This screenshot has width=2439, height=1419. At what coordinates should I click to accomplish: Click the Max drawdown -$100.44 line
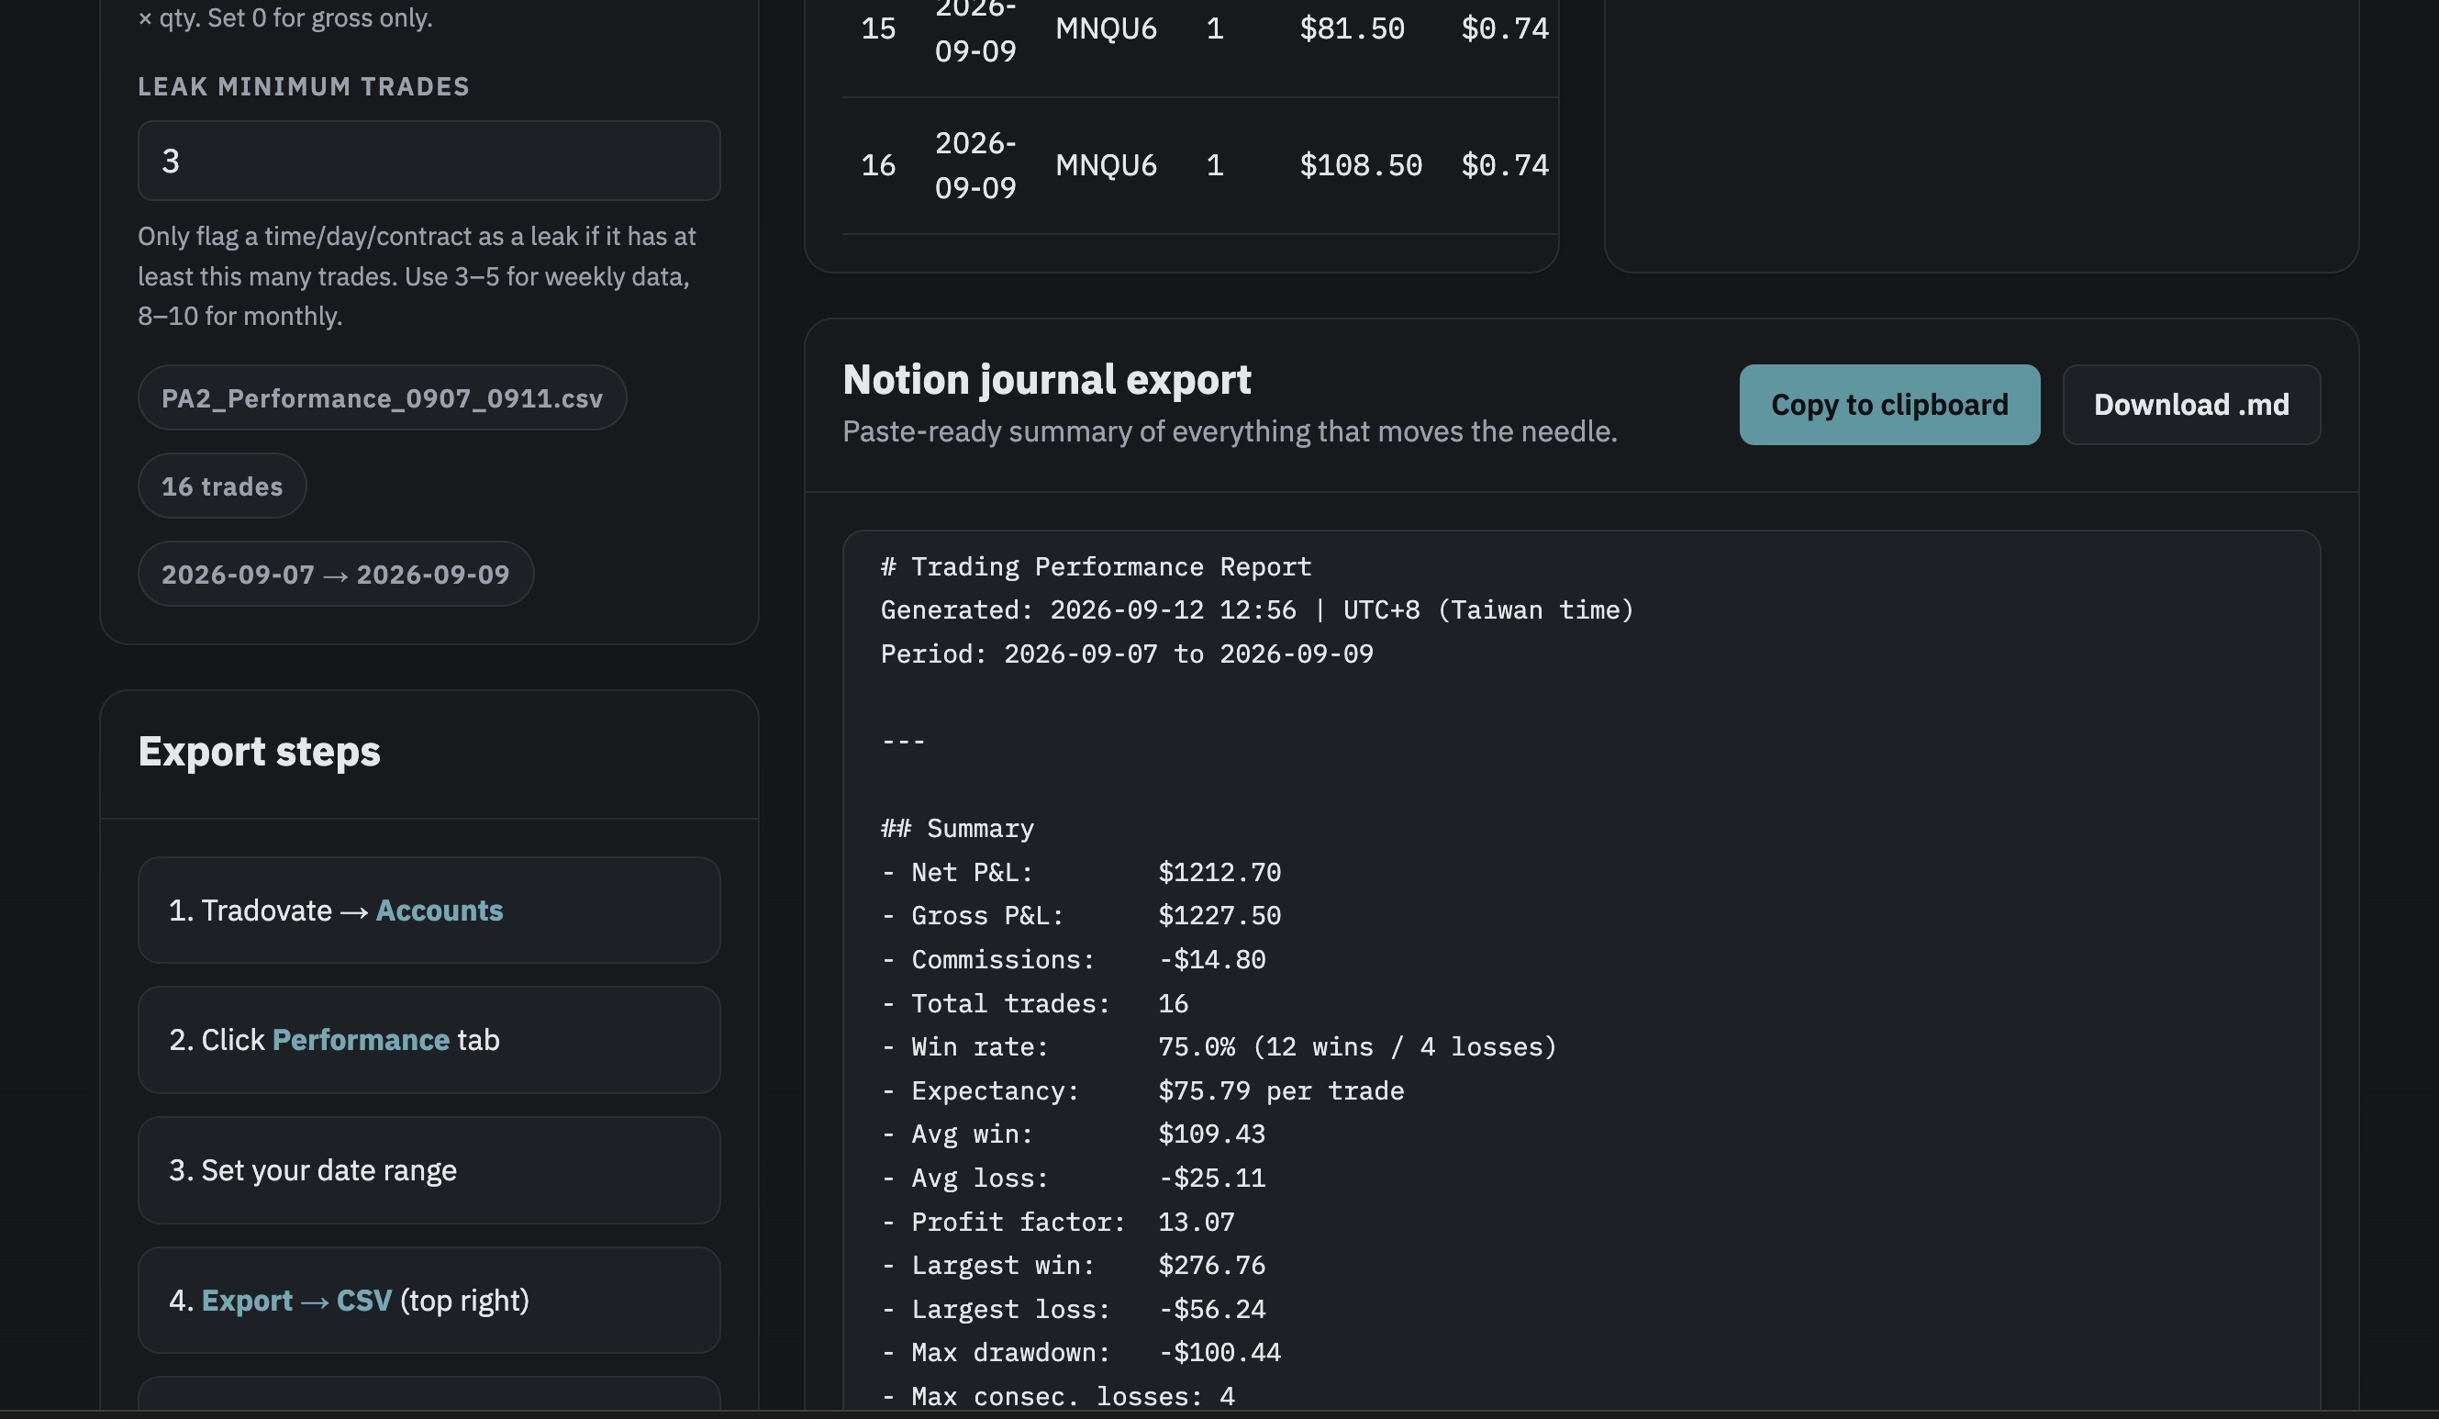1080,1352
